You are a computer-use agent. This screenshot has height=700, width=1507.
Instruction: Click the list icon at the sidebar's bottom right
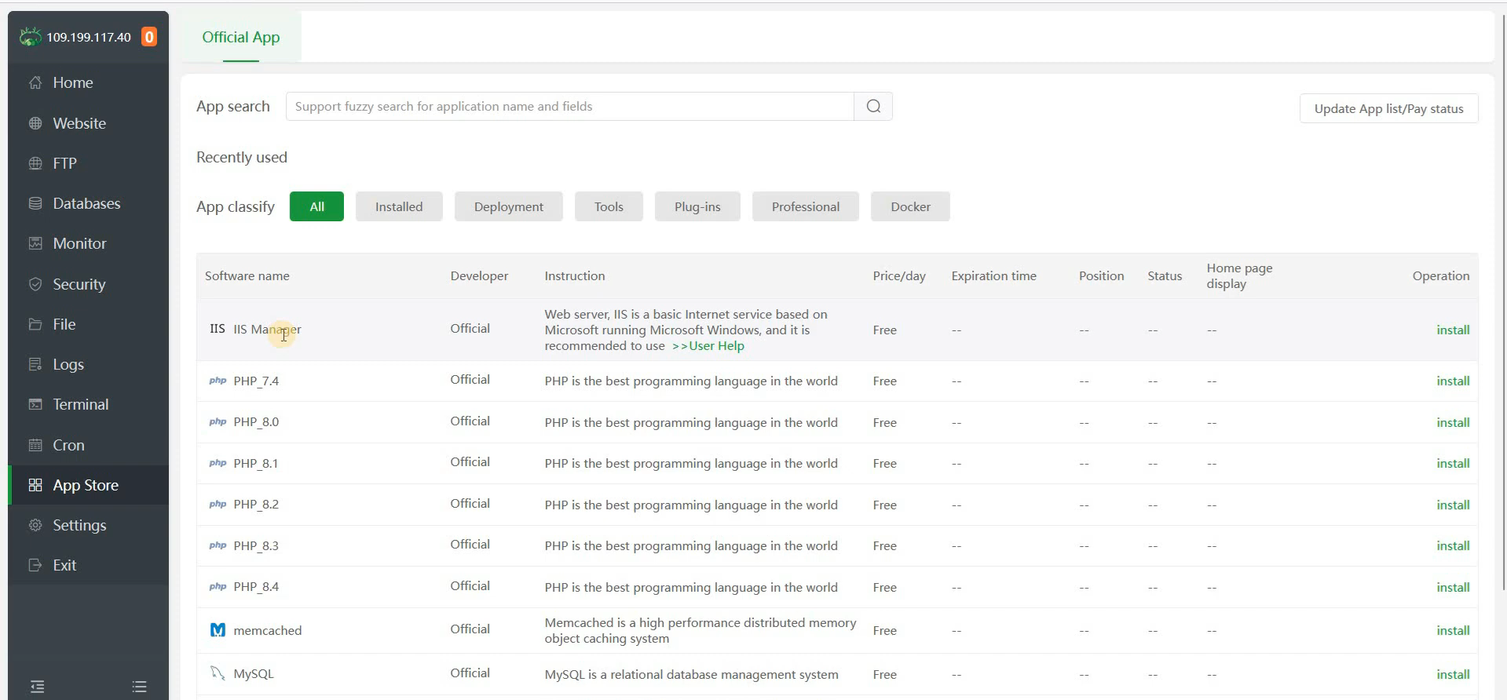[x=140, y=687]
